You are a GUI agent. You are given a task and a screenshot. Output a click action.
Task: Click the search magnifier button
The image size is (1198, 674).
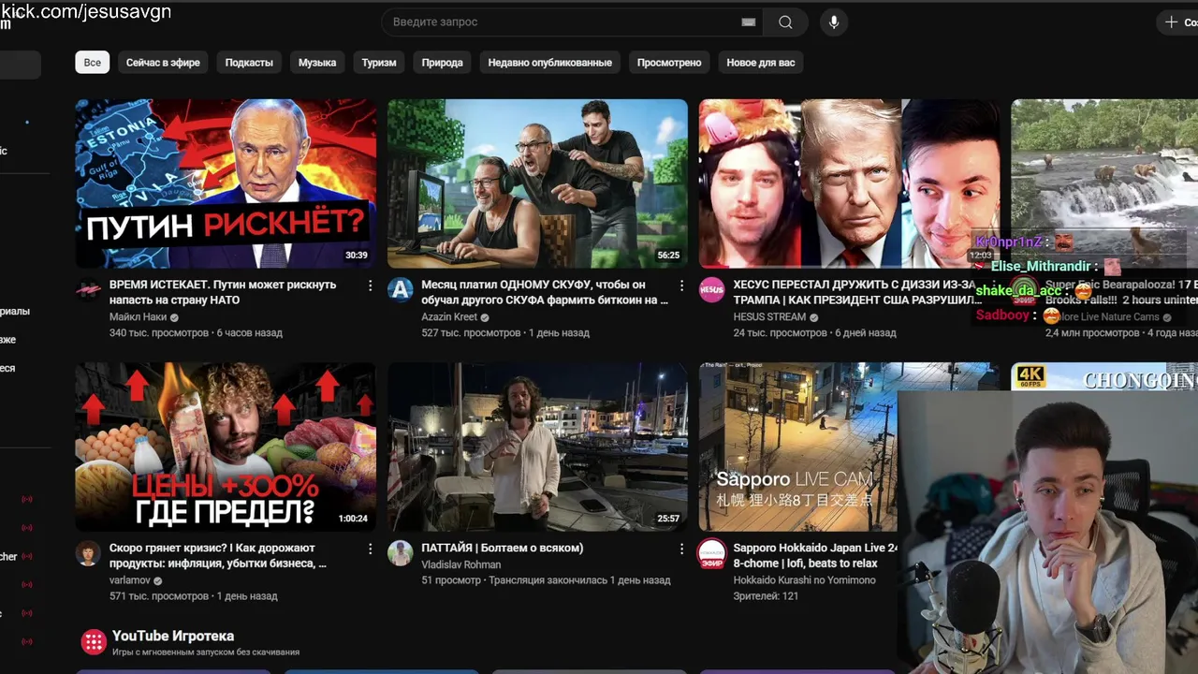[x=785, y=22]
